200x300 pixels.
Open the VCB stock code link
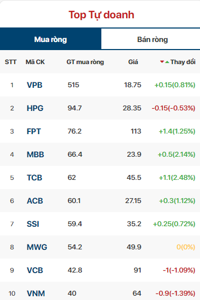(x=35, y=270)
